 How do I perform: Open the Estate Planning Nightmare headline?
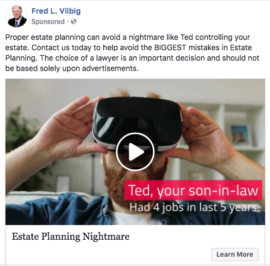pyautogui.click(x=71, y=237)
